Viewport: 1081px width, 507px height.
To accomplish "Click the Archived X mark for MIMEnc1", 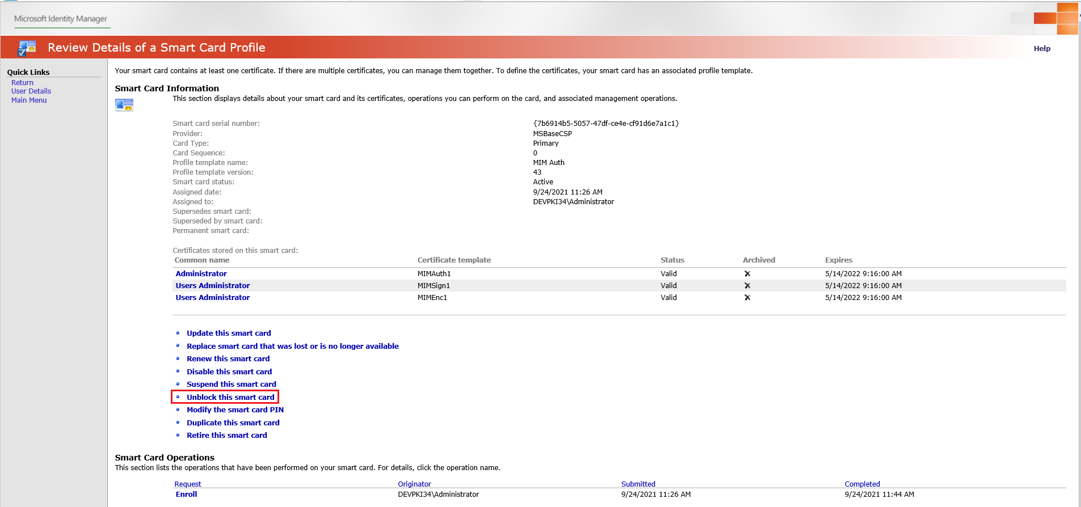I will tap(747, 298).
